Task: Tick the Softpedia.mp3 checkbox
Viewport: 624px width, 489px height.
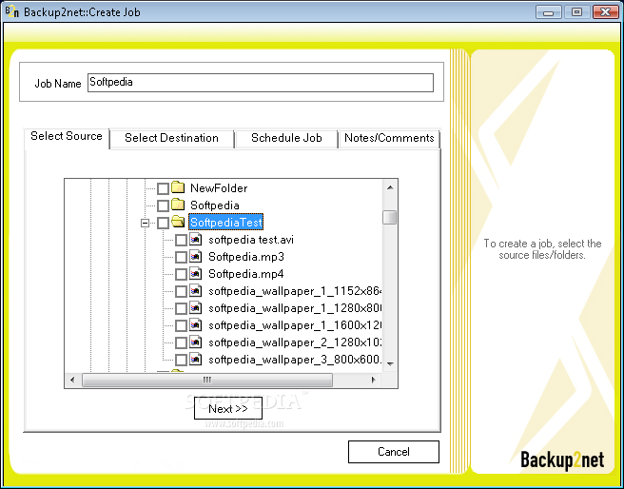Action: (x=181, y=257)
